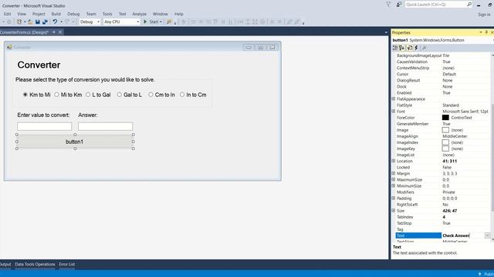Click the Save floppy disk icon
Screen dimensions: 494x277
[x=38, y=22]
